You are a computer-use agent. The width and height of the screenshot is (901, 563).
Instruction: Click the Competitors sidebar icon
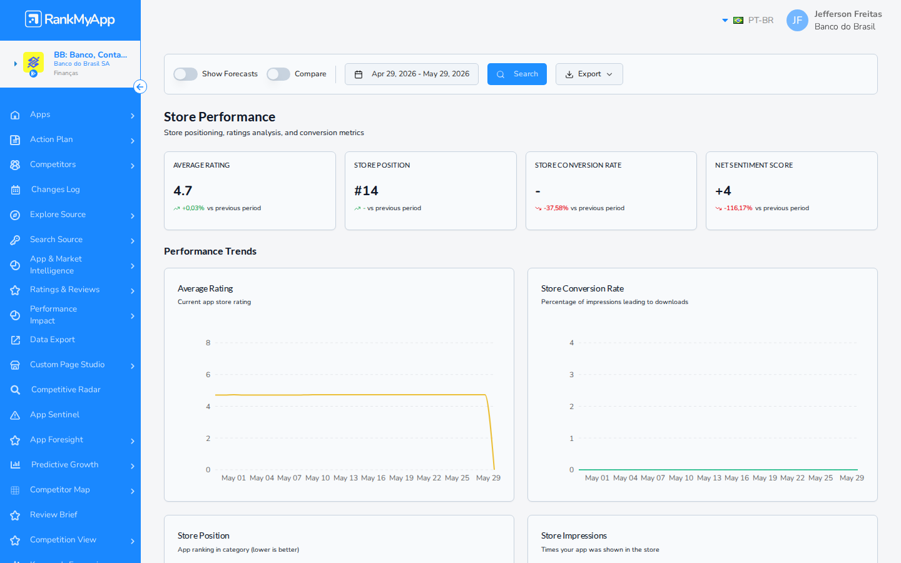tap(15, 165)
